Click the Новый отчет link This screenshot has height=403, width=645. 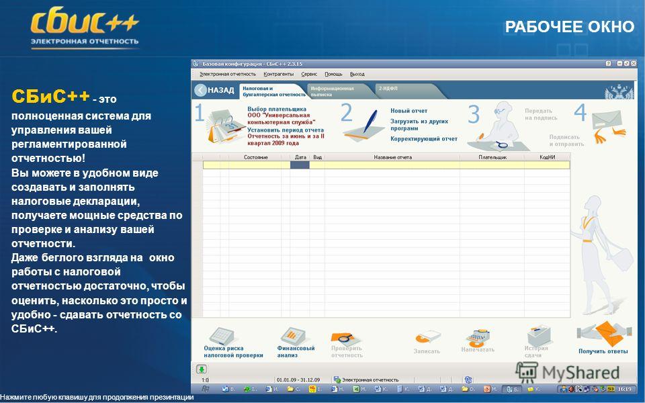point(409,111)
